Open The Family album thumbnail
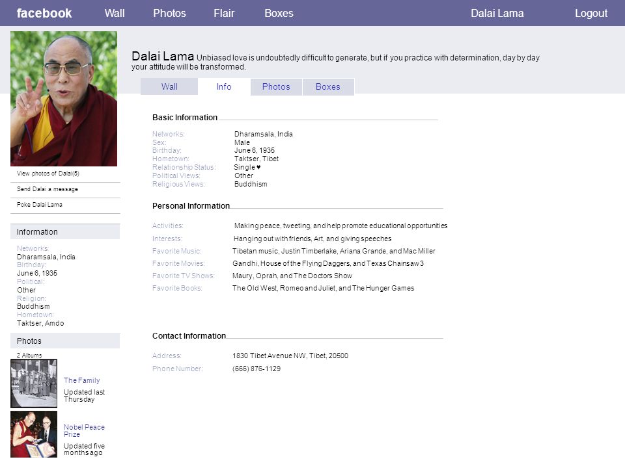This screenshot has height=468, width=625. pos(33,383)
